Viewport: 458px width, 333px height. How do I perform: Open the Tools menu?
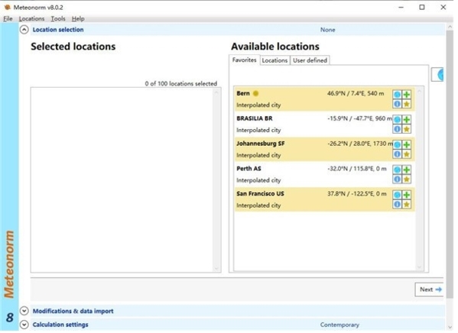pyautogui.click(x=58, y=18)
